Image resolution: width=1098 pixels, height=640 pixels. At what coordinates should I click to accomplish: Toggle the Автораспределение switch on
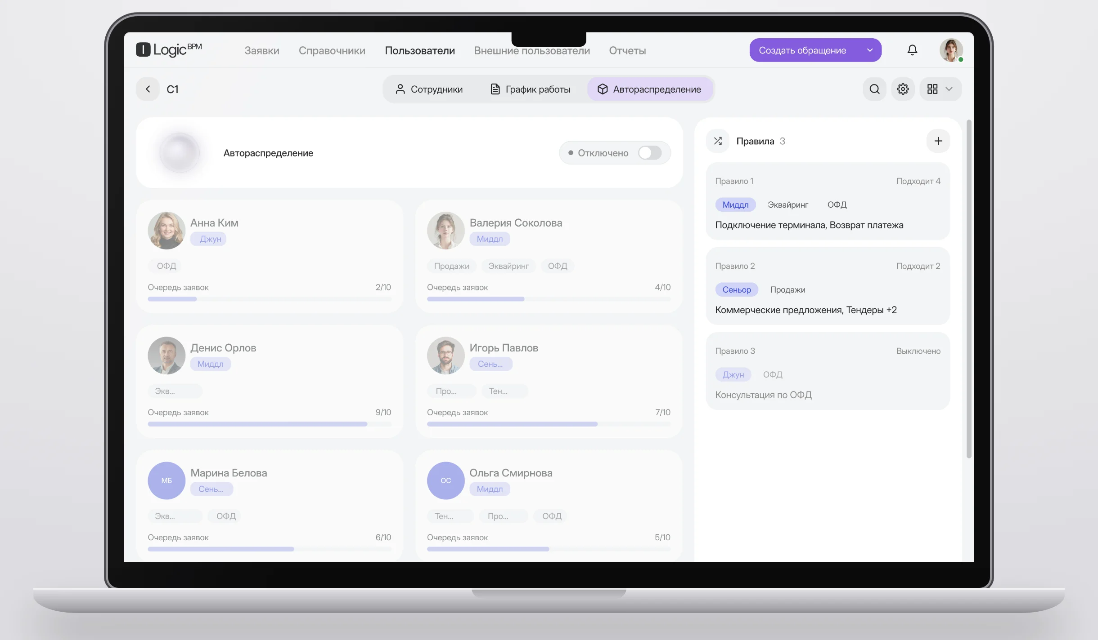(x=650, y=153)
